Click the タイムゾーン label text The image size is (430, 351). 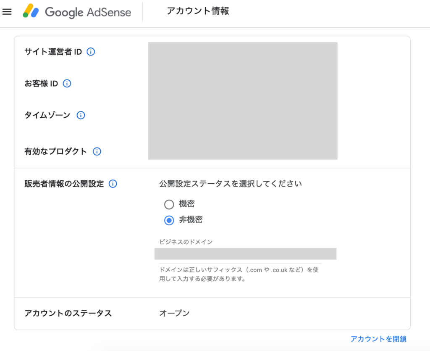[47, 115]
